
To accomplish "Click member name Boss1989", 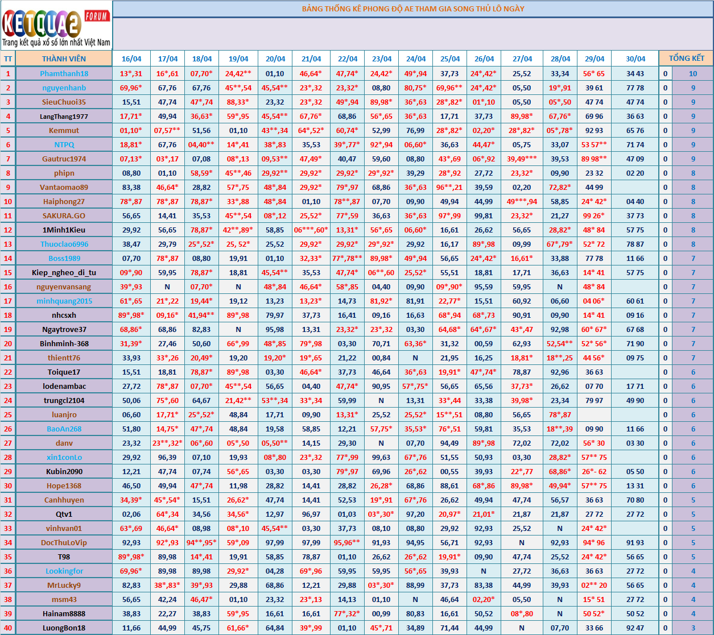I will pos(64,258).
